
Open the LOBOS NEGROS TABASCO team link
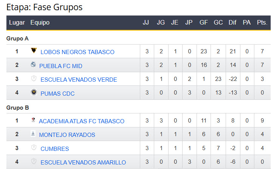tap(77, 52)
